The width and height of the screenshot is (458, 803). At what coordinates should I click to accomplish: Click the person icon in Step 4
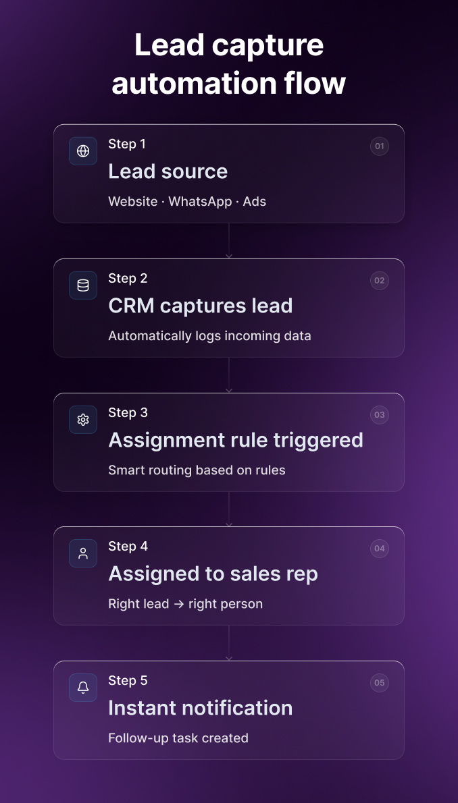[83, 553]
